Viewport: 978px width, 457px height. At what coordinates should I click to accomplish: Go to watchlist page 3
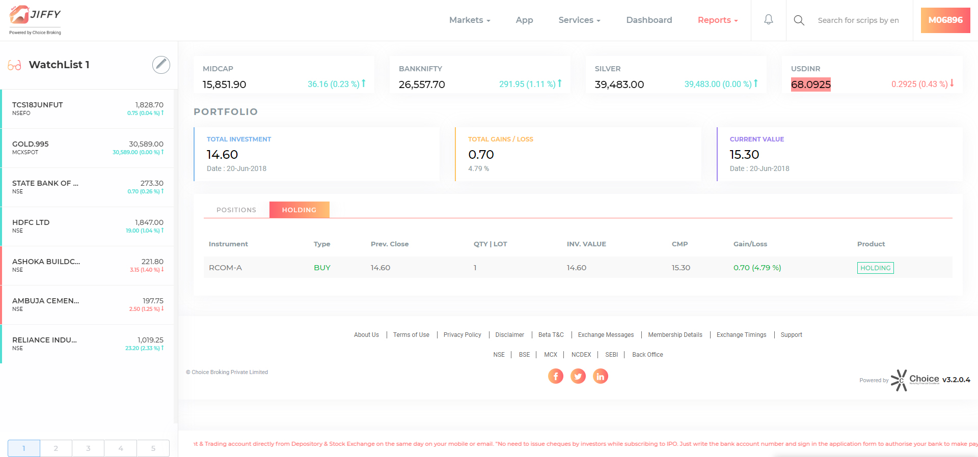click(88, 448)
